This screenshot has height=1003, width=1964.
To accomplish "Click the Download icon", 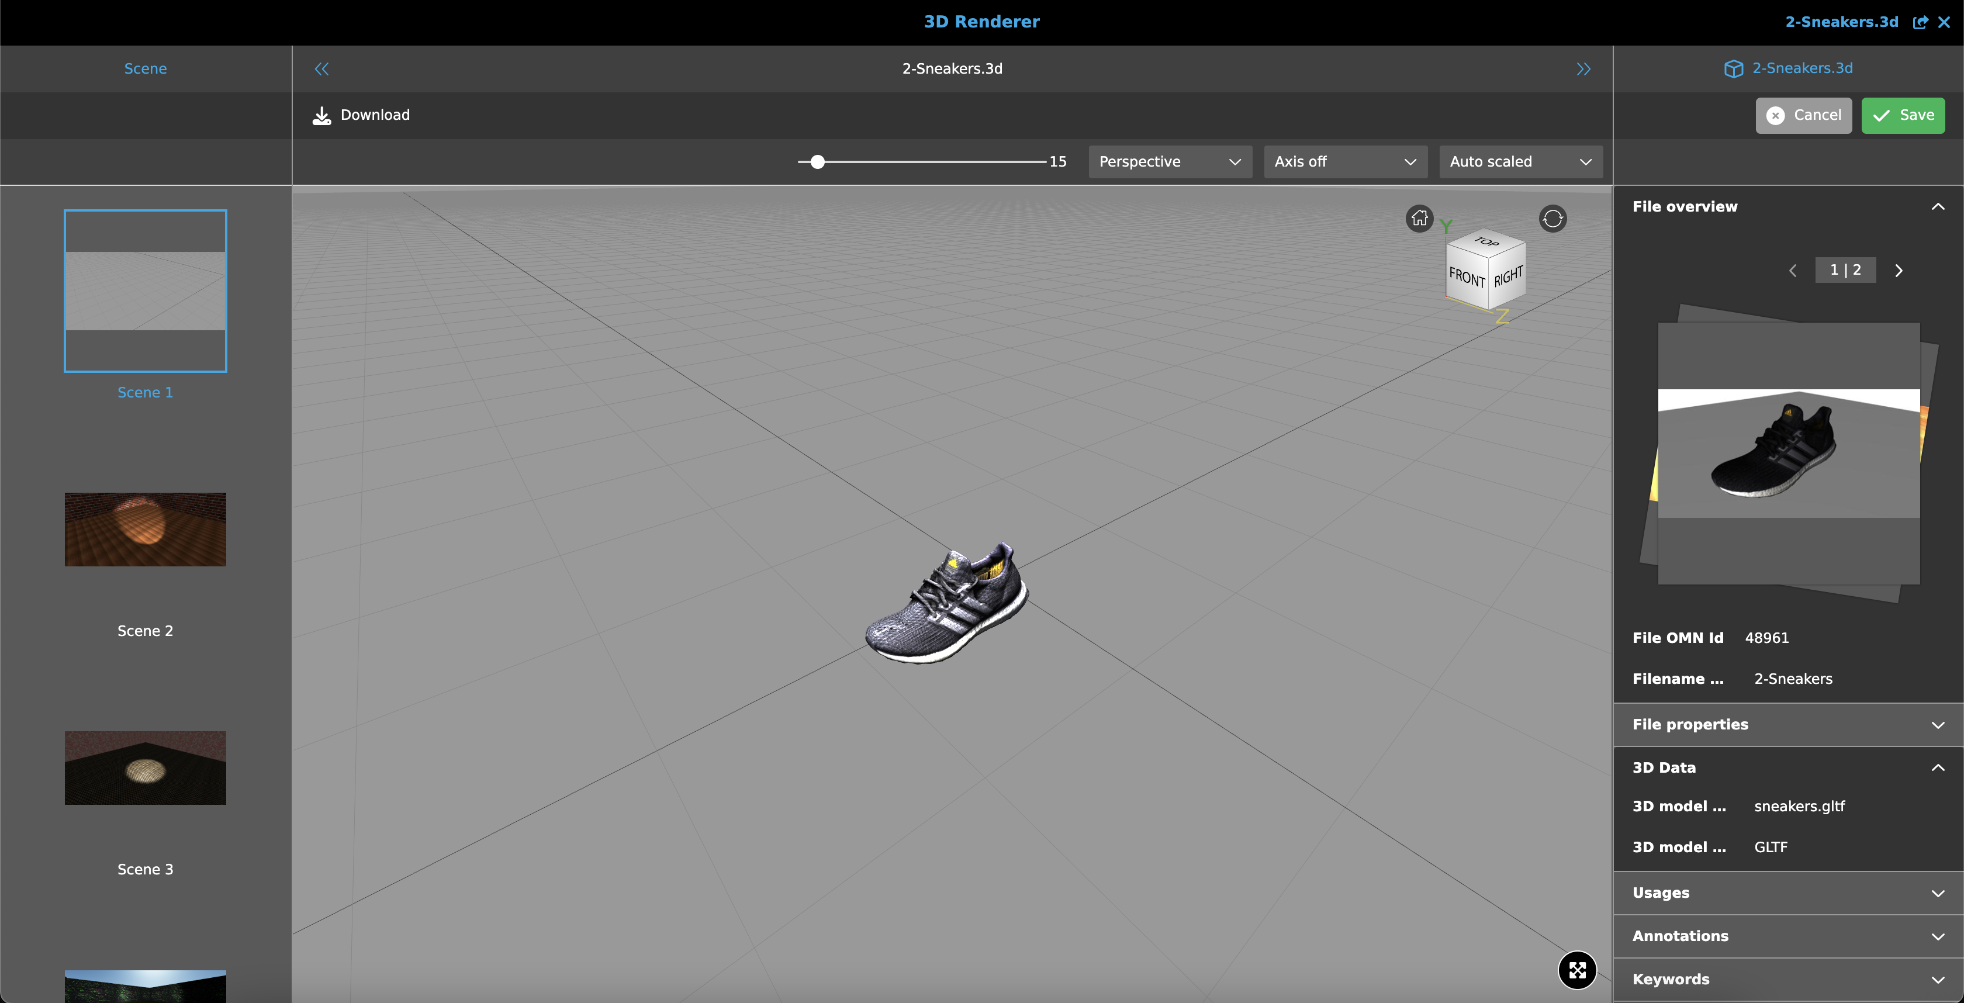I will (321, 115).
